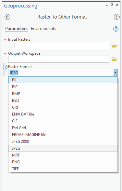This screenshot has height=191, width=122.
Task: Switch to the Parameters tab
Action: (17, 29)
